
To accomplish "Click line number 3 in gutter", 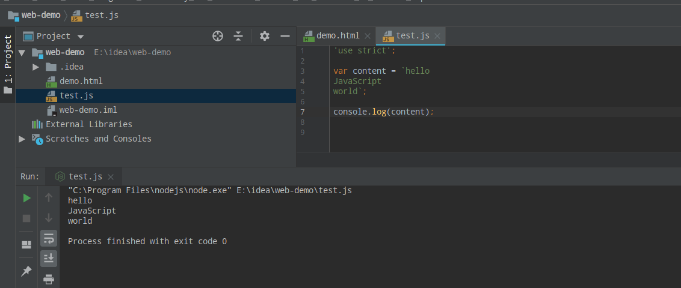I will [x=303, y=71].
